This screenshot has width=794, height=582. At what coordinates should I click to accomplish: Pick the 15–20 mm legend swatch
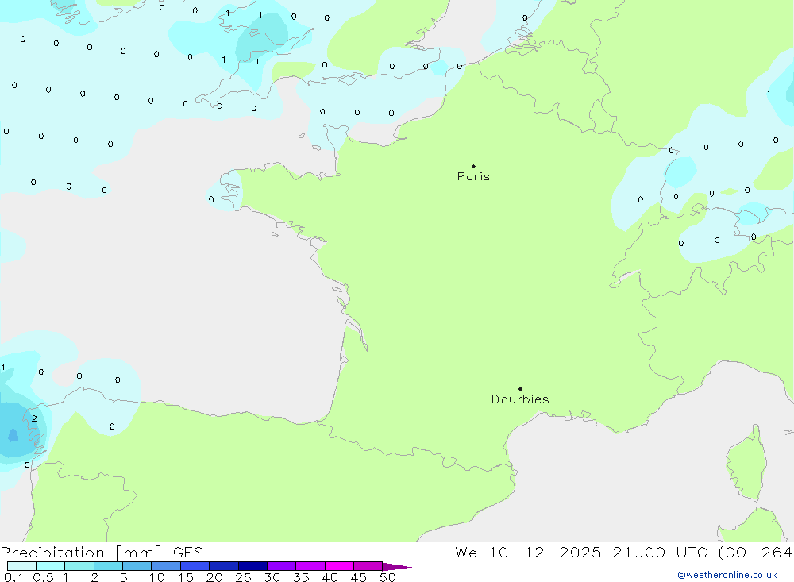pyautogui.click(x=195, y=566)
